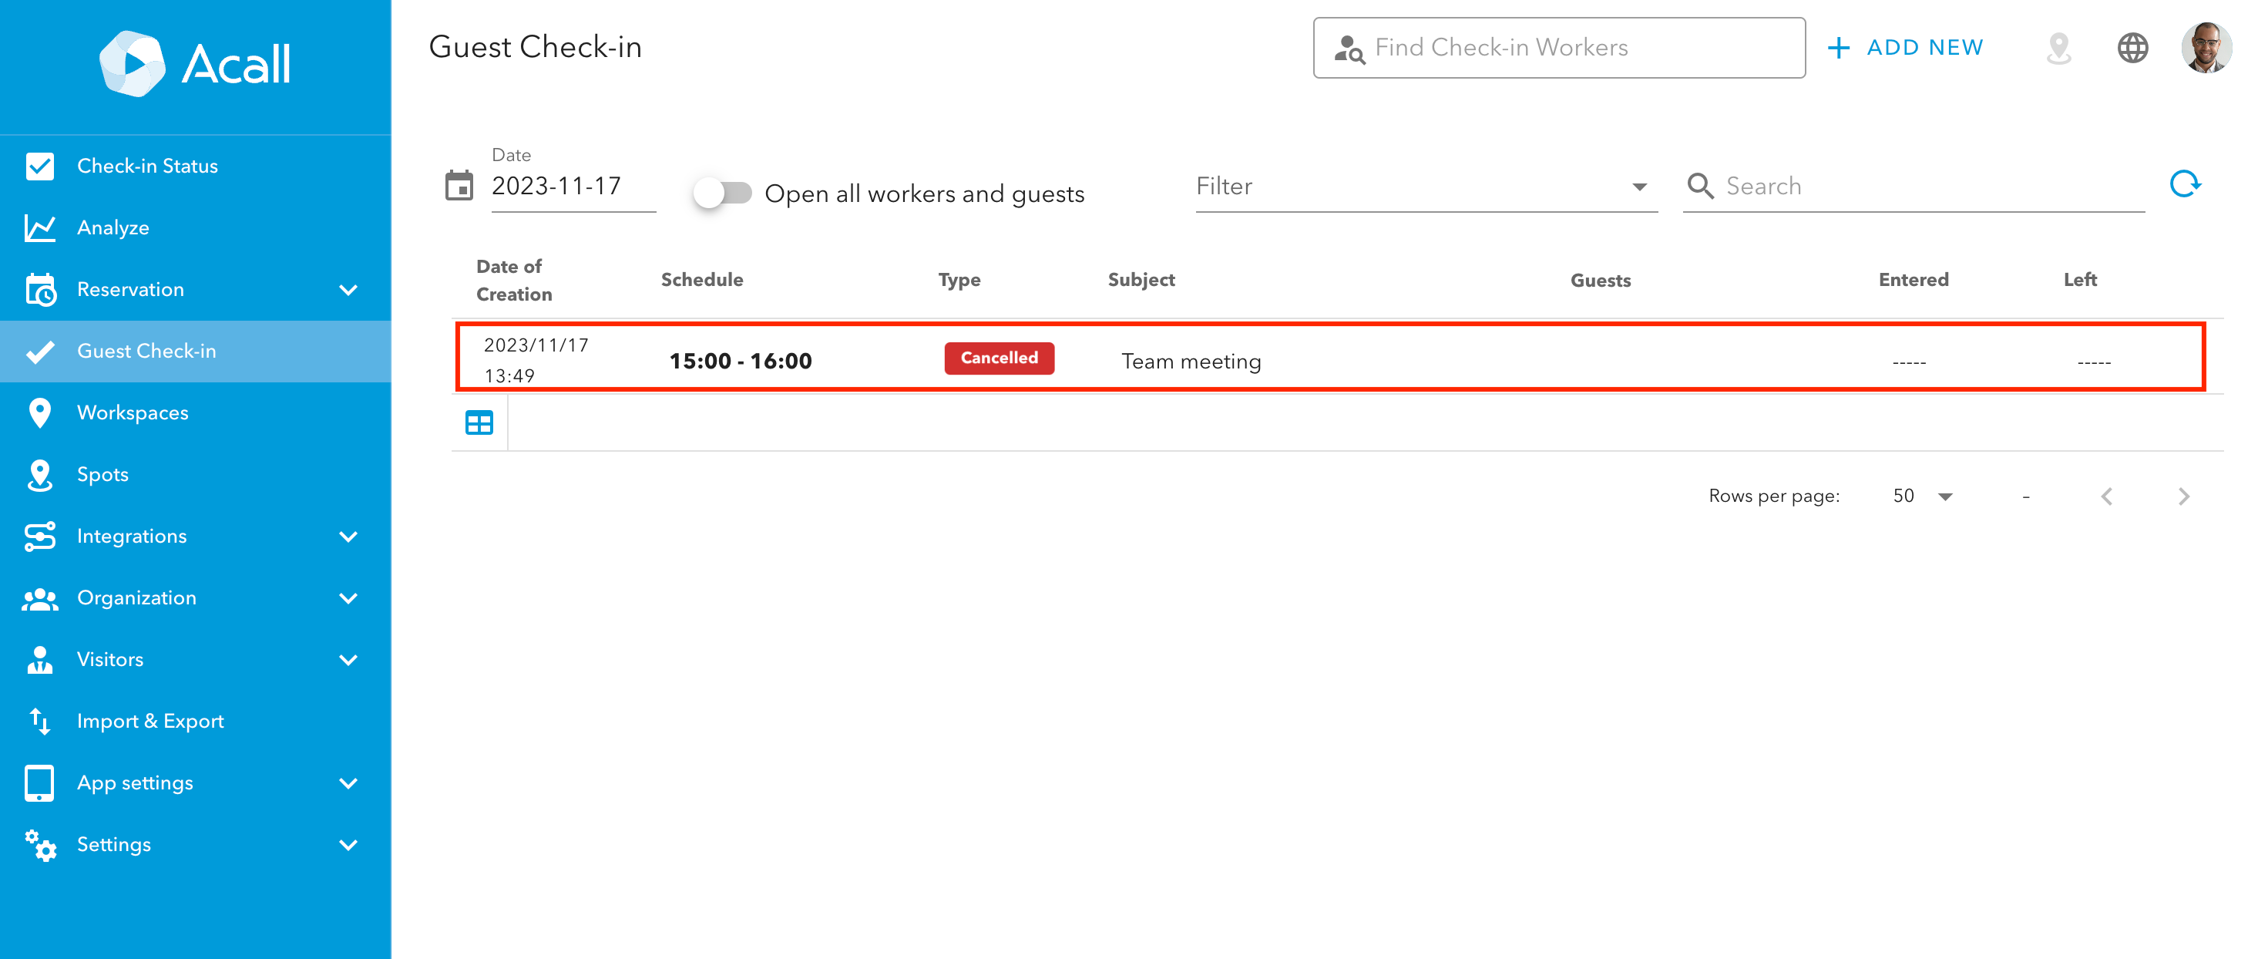Viewport: 2258px width, 959px height.
Task: Click the magnifier icon in Search field
Action: [x=1699, y=185]
